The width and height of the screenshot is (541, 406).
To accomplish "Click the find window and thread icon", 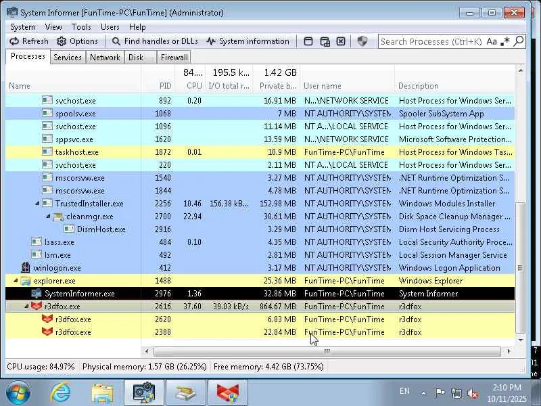I will [325, 41].
